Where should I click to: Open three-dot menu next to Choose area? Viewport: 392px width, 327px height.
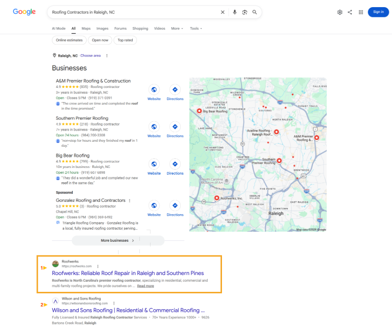pos(107,56)
